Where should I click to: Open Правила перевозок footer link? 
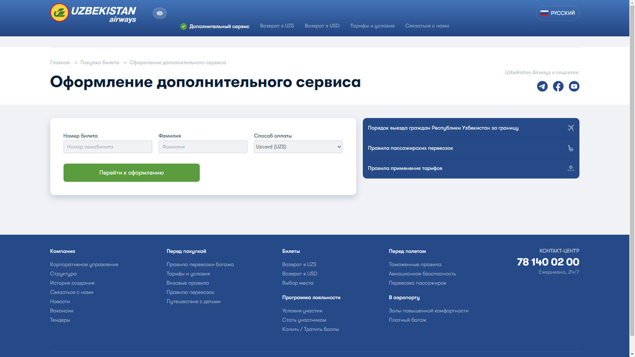coord(190,292)
